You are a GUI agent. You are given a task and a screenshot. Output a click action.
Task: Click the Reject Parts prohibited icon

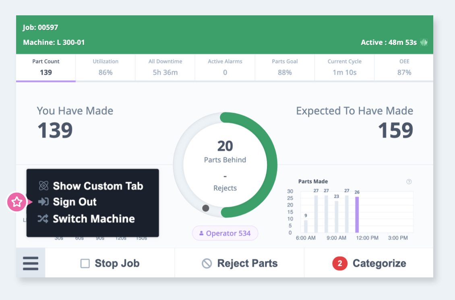207,264
